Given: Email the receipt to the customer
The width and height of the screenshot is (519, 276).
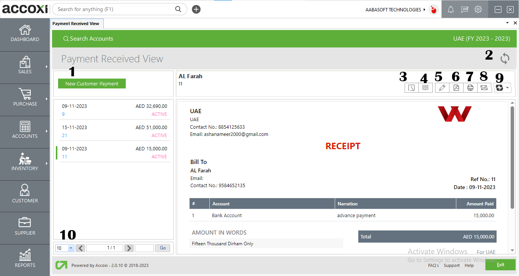Looking at the screenshot, I should tap(484, 87).
